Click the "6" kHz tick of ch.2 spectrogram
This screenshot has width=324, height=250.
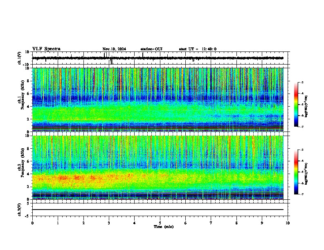pos(28,161)
